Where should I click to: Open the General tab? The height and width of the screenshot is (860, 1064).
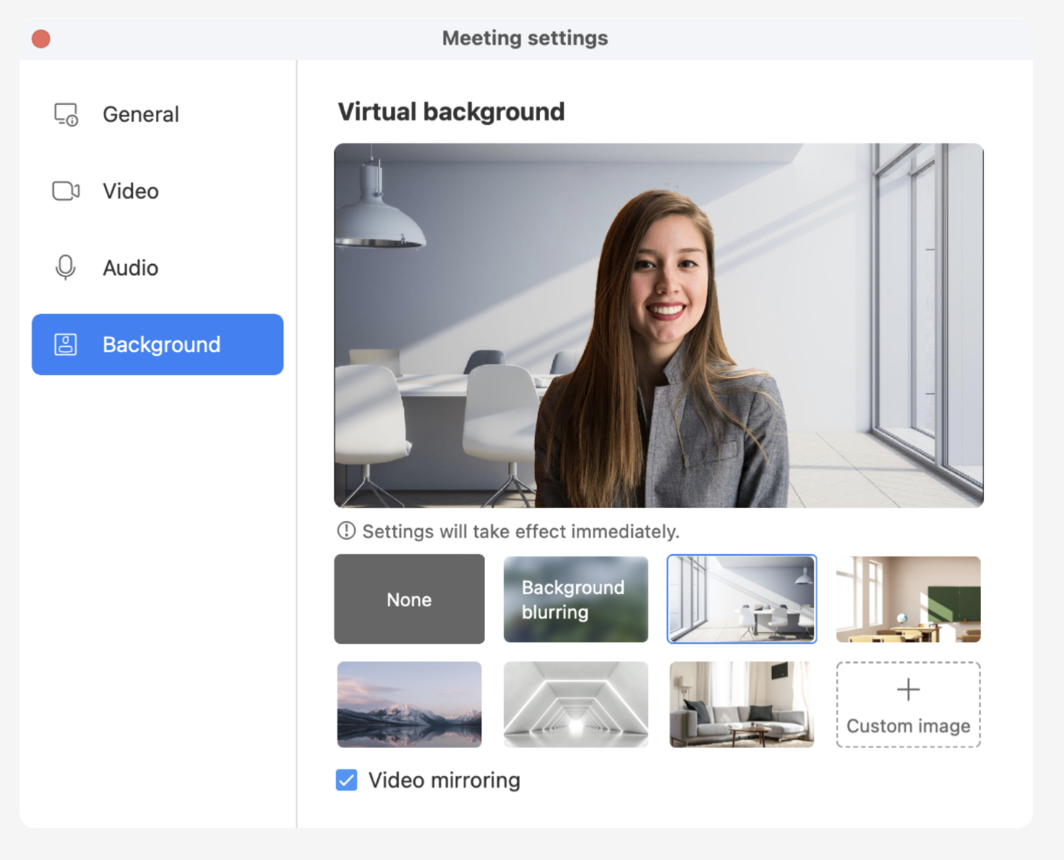tap(141, 114)
